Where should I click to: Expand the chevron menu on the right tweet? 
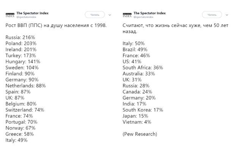click(x=227, y=15)
